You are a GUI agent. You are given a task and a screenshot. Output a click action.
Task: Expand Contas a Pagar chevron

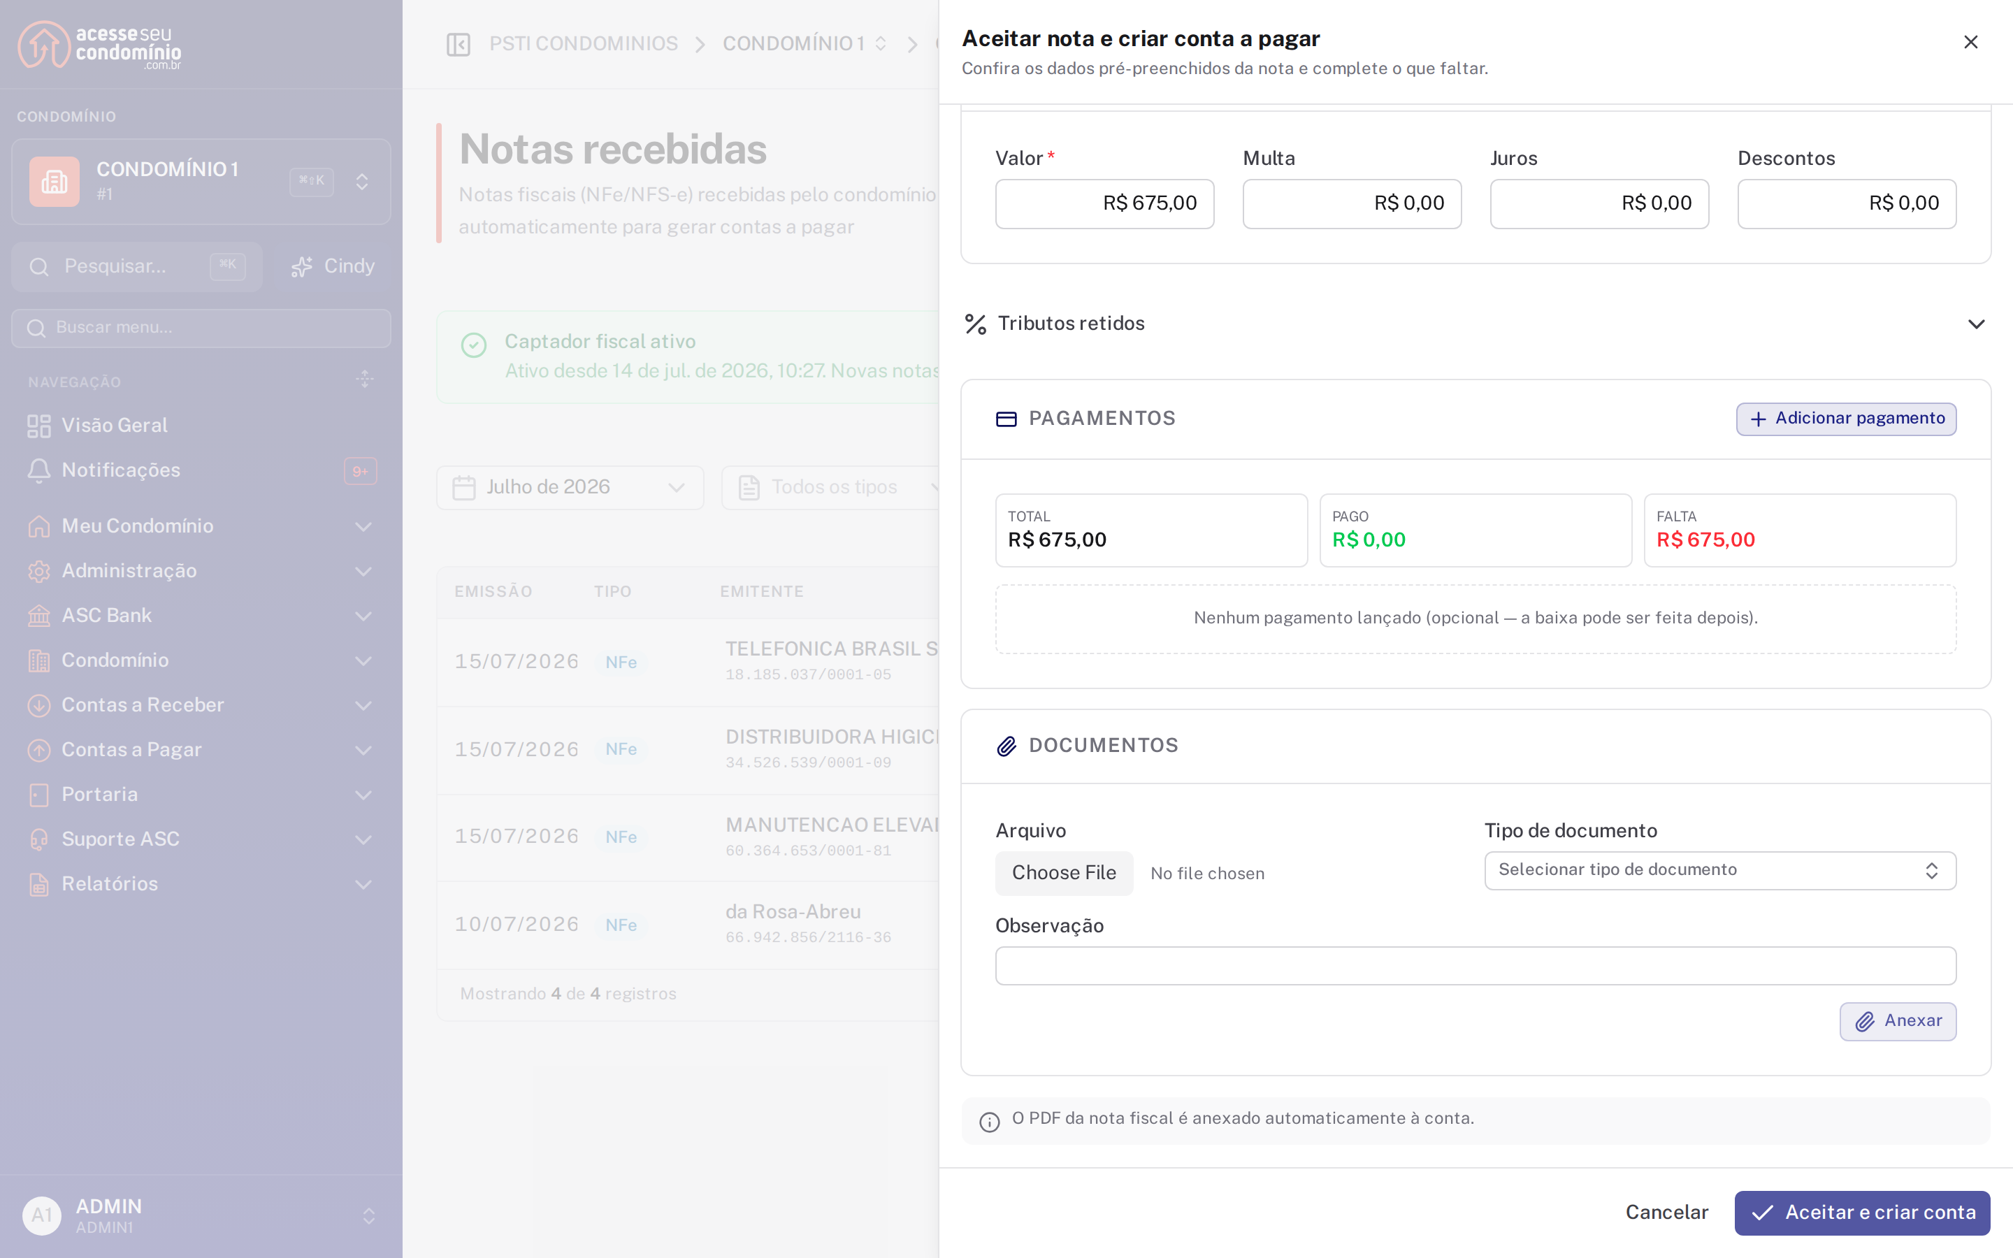(363, 750)
